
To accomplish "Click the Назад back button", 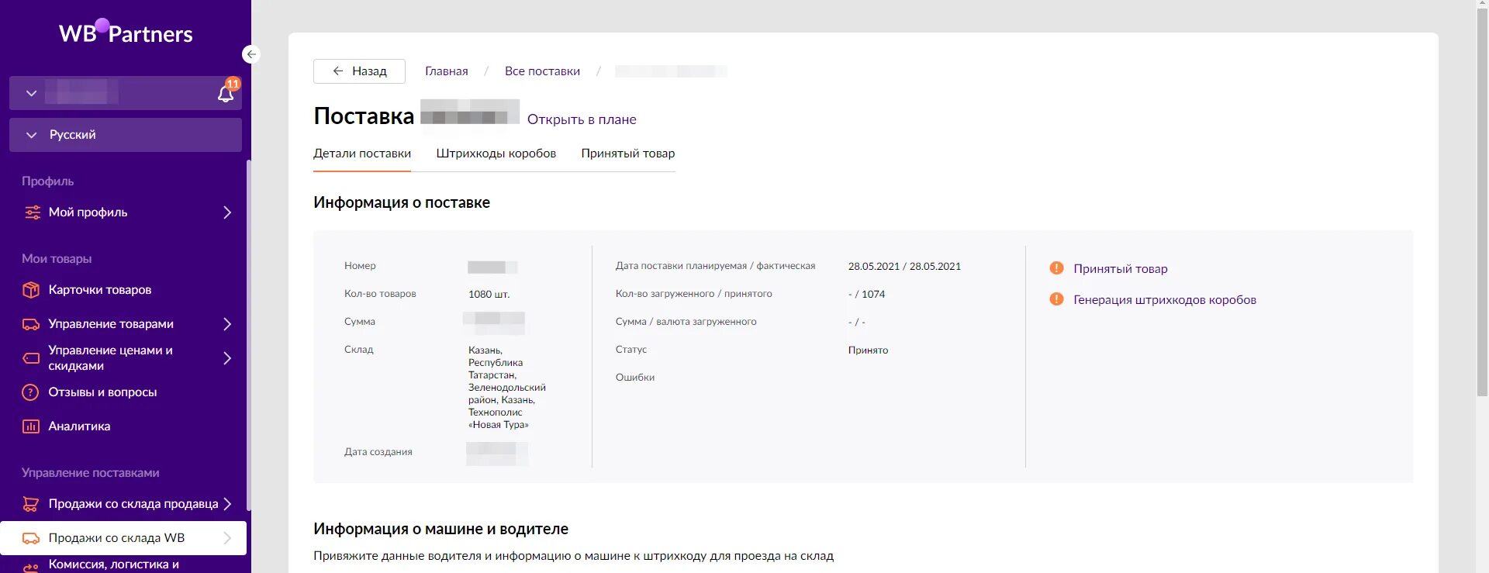I will 359,71.
